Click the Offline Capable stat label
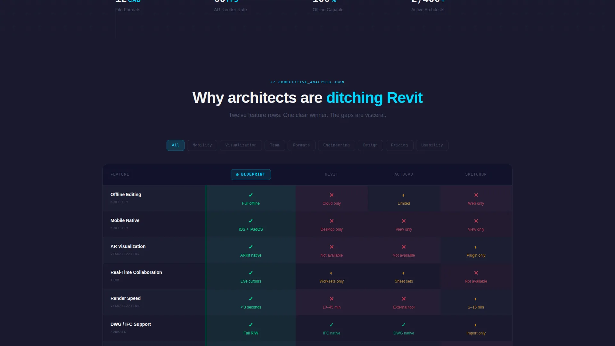 point(328,10)
